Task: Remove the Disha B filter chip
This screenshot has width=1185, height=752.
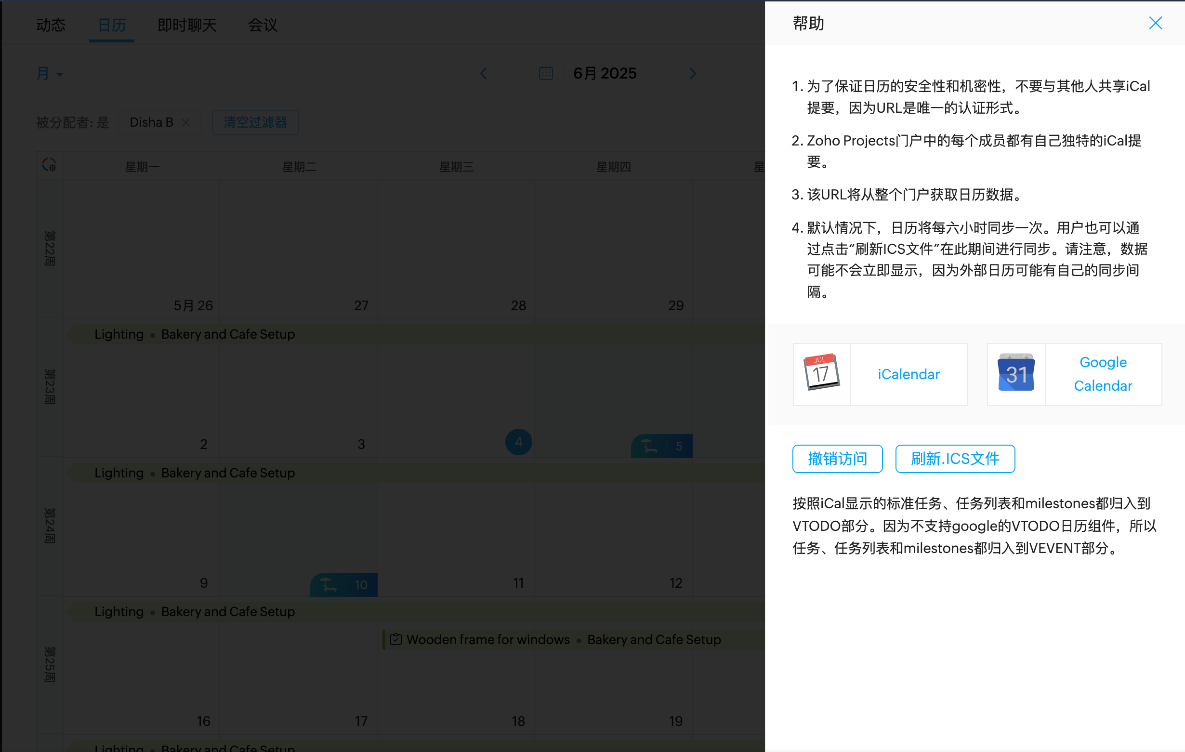Action: [x=186, y=122]
